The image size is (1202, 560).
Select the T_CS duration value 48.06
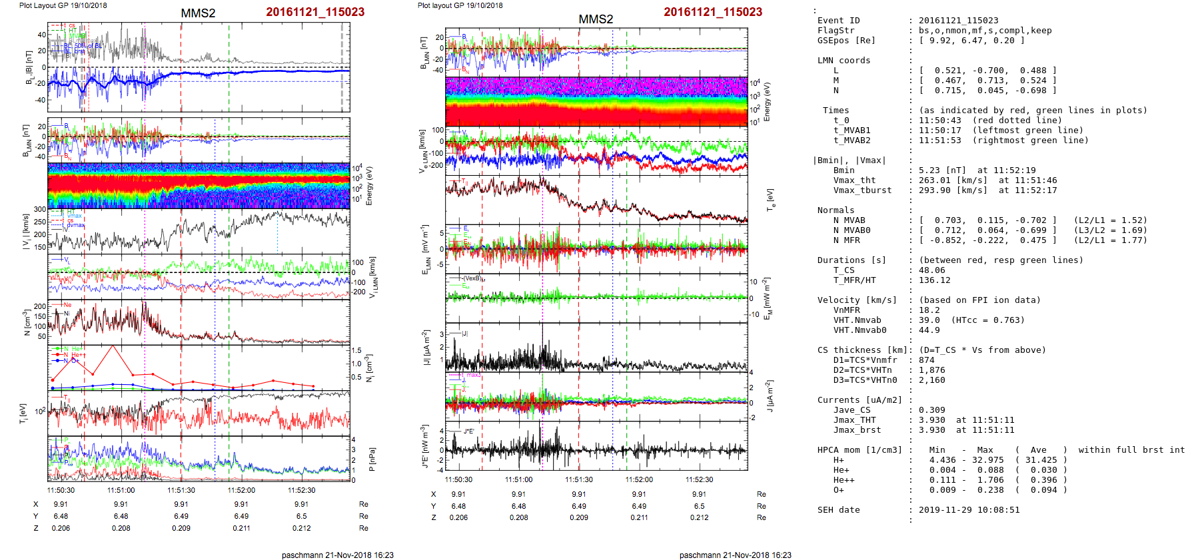(931, 270)
